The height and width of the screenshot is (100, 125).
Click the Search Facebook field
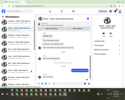(x=20, y=11)
